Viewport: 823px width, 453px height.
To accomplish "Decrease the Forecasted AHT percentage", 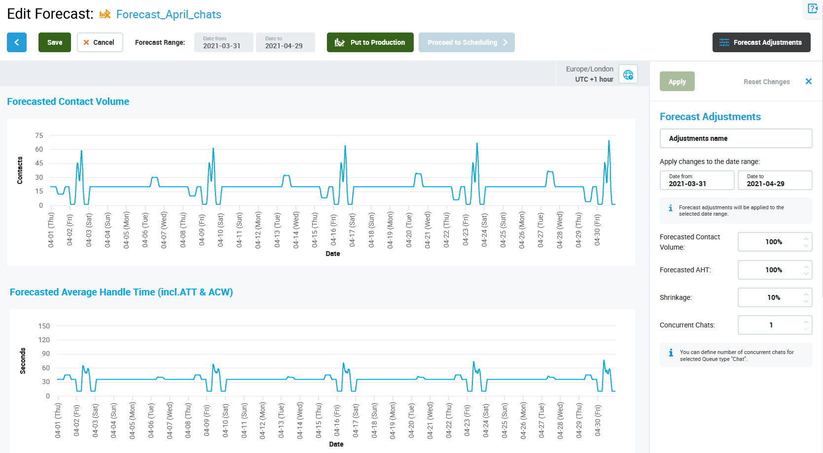I will tap(806, 273).
